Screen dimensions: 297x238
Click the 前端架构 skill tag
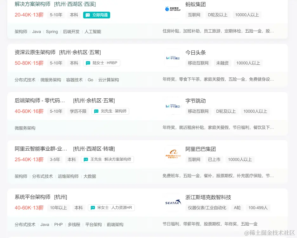click(x=115, y=225)
